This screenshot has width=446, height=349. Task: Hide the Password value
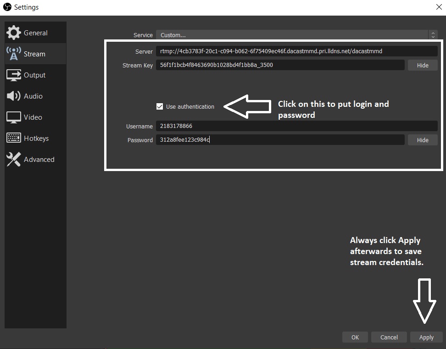click(422, 140)
